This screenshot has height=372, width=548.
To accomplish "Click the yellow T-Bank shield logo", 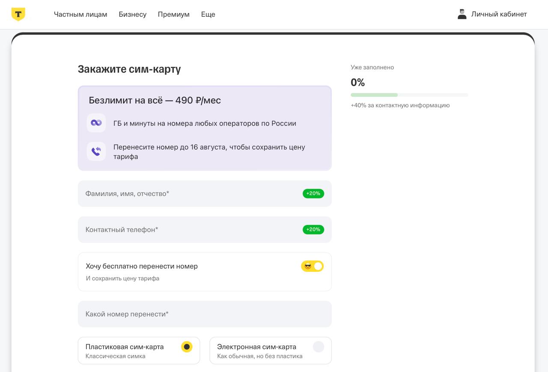I will click(18, 14).
